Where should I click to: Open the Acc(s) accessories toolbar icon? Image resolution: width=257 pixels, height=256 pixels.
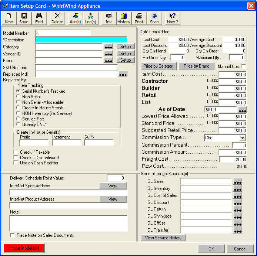pyautogui.click(x=75, y=18)
